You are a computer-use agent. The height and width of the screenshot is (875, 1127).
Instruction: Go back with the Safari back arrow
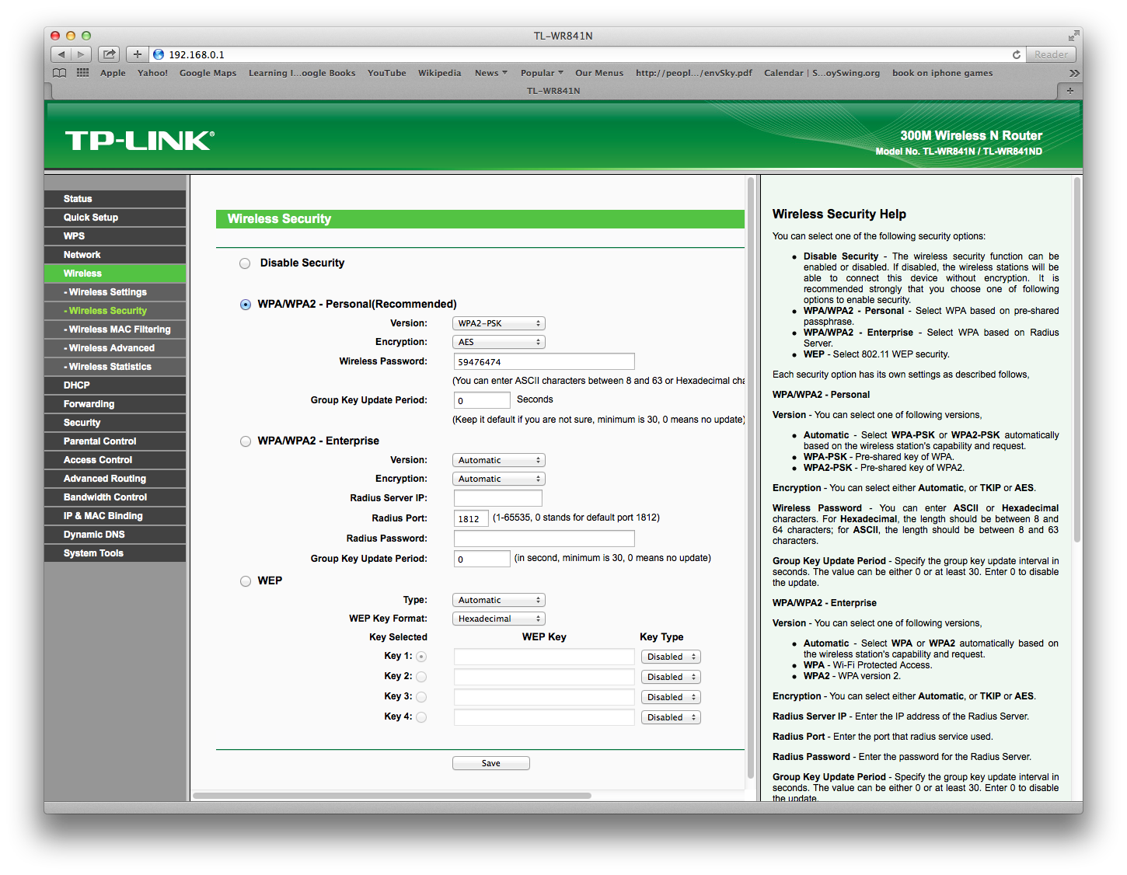click(x=61, y=54)
